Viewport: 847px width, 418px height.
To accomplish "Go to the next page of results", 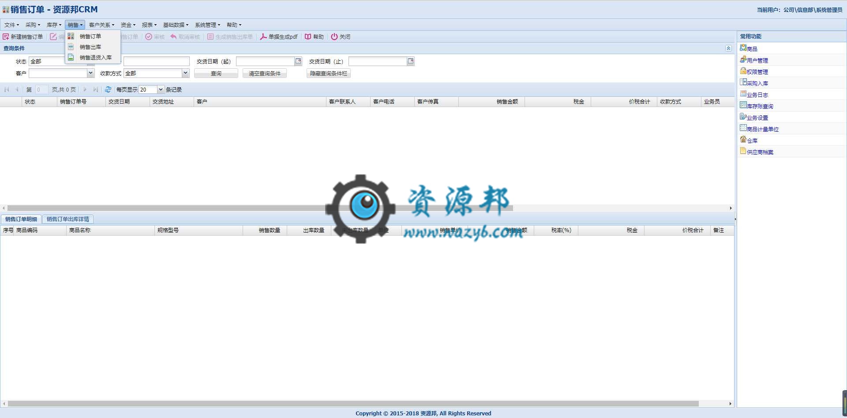I will click(x=85, y=89).
